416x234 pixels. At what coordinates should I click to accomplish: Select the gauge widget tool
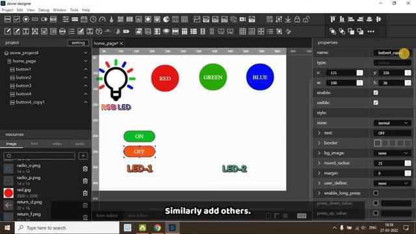(x=102, y=19)
